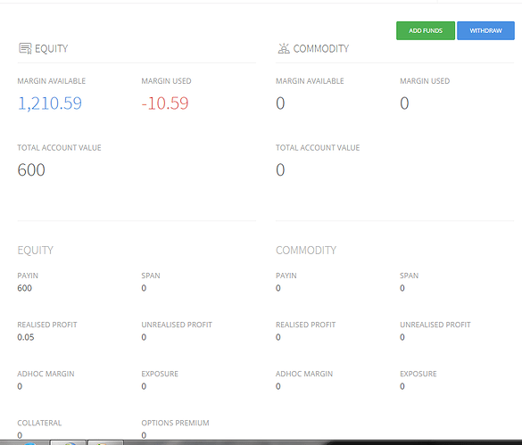Click the Equity payin amount 600
Viewport: 522px width, 445px height.
(25, 288)
